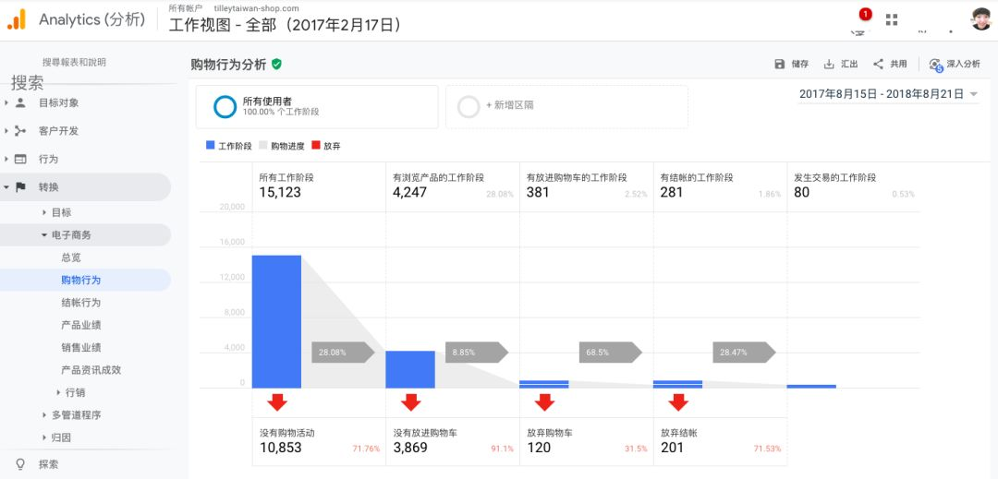Open the 深入分析 insights icon

tap(935, 65)
